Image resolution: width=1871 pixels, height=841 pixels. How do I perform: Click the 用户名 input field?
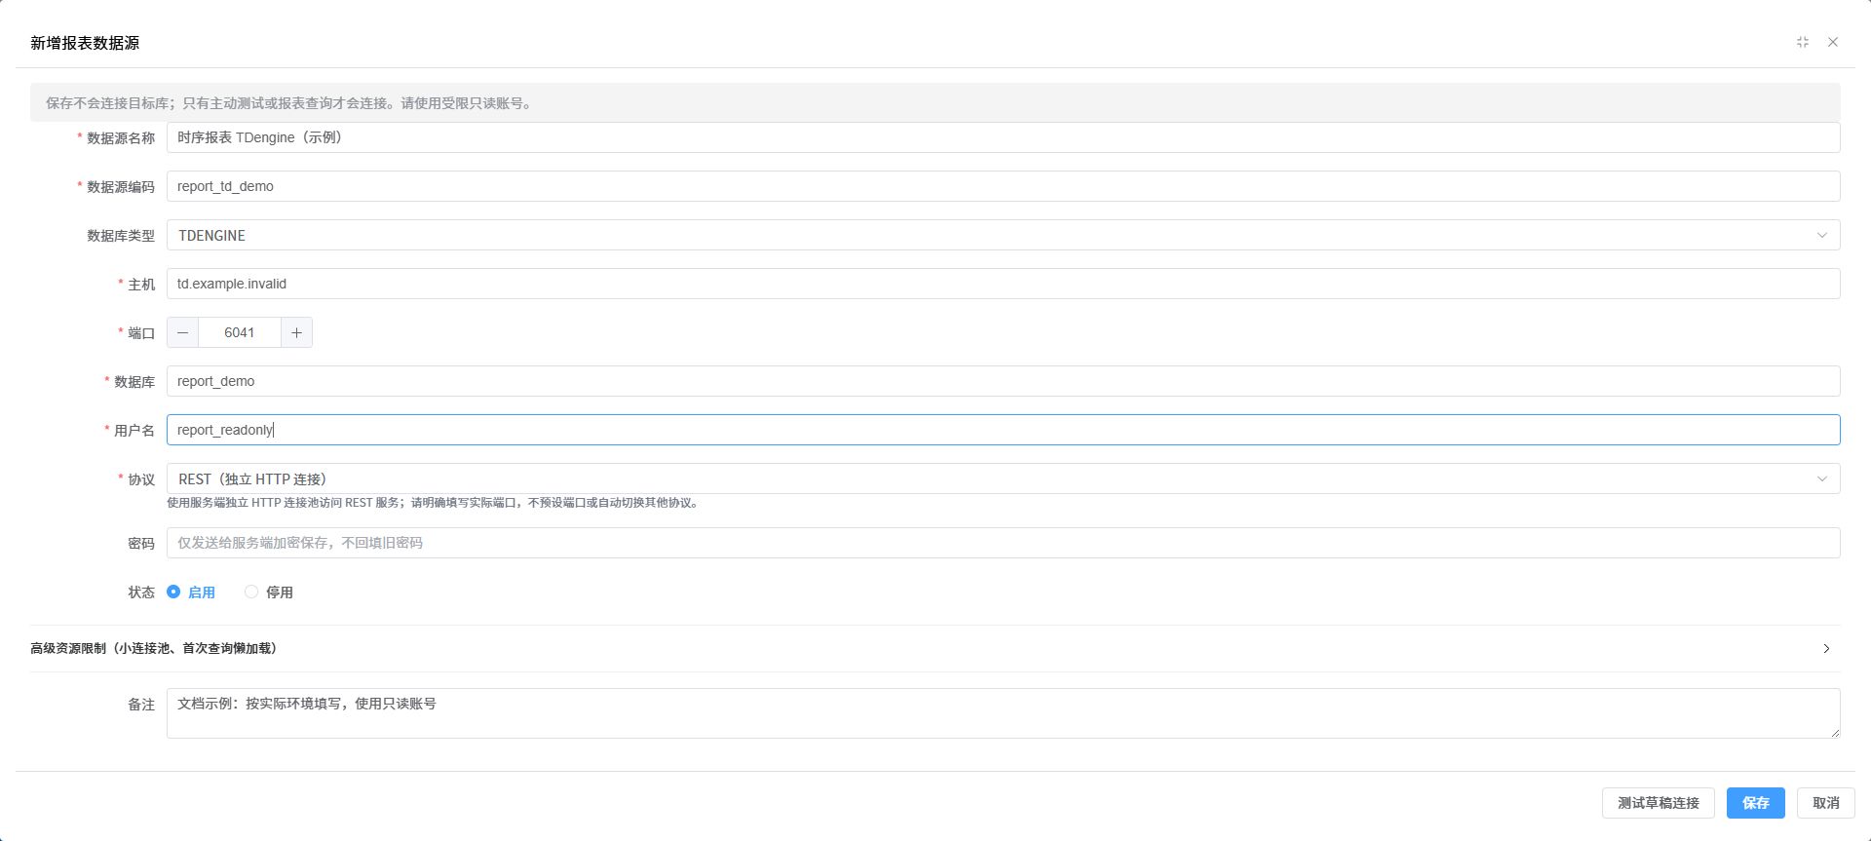coord(1003,430)
